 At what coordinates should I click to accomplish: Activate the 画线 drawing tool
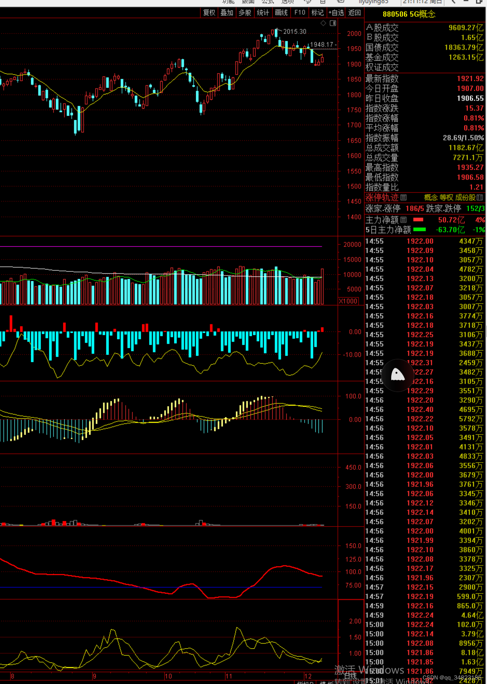tap(281, 13)
